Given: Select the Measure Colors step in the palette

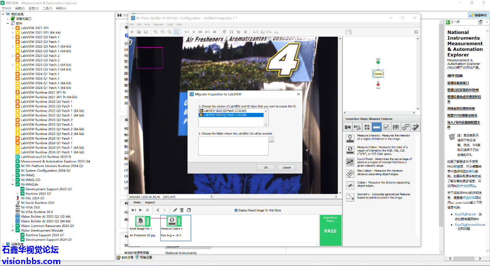Looking at the screenshot, I should click(350, 150).
